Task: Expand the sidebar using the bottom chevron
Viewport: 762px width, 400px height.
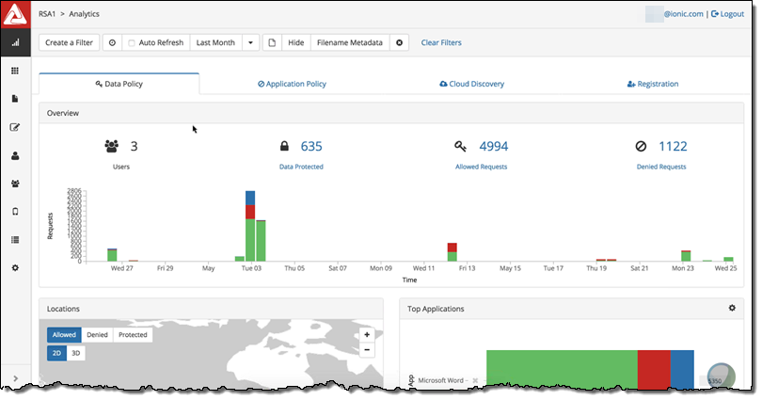Action: pos(14,378)
